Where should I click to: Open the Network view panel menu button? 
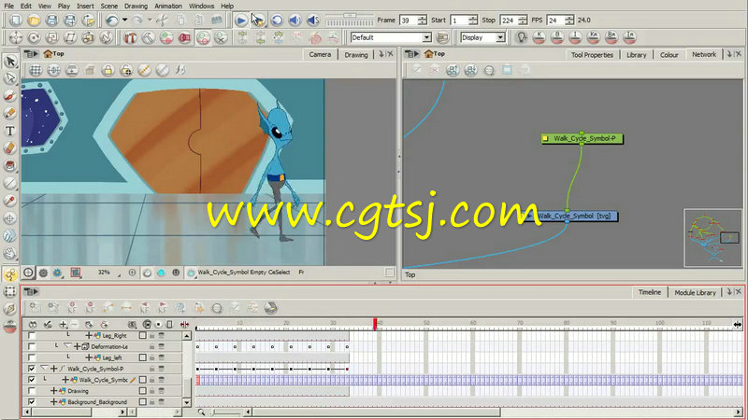click(x=411, y=54)
